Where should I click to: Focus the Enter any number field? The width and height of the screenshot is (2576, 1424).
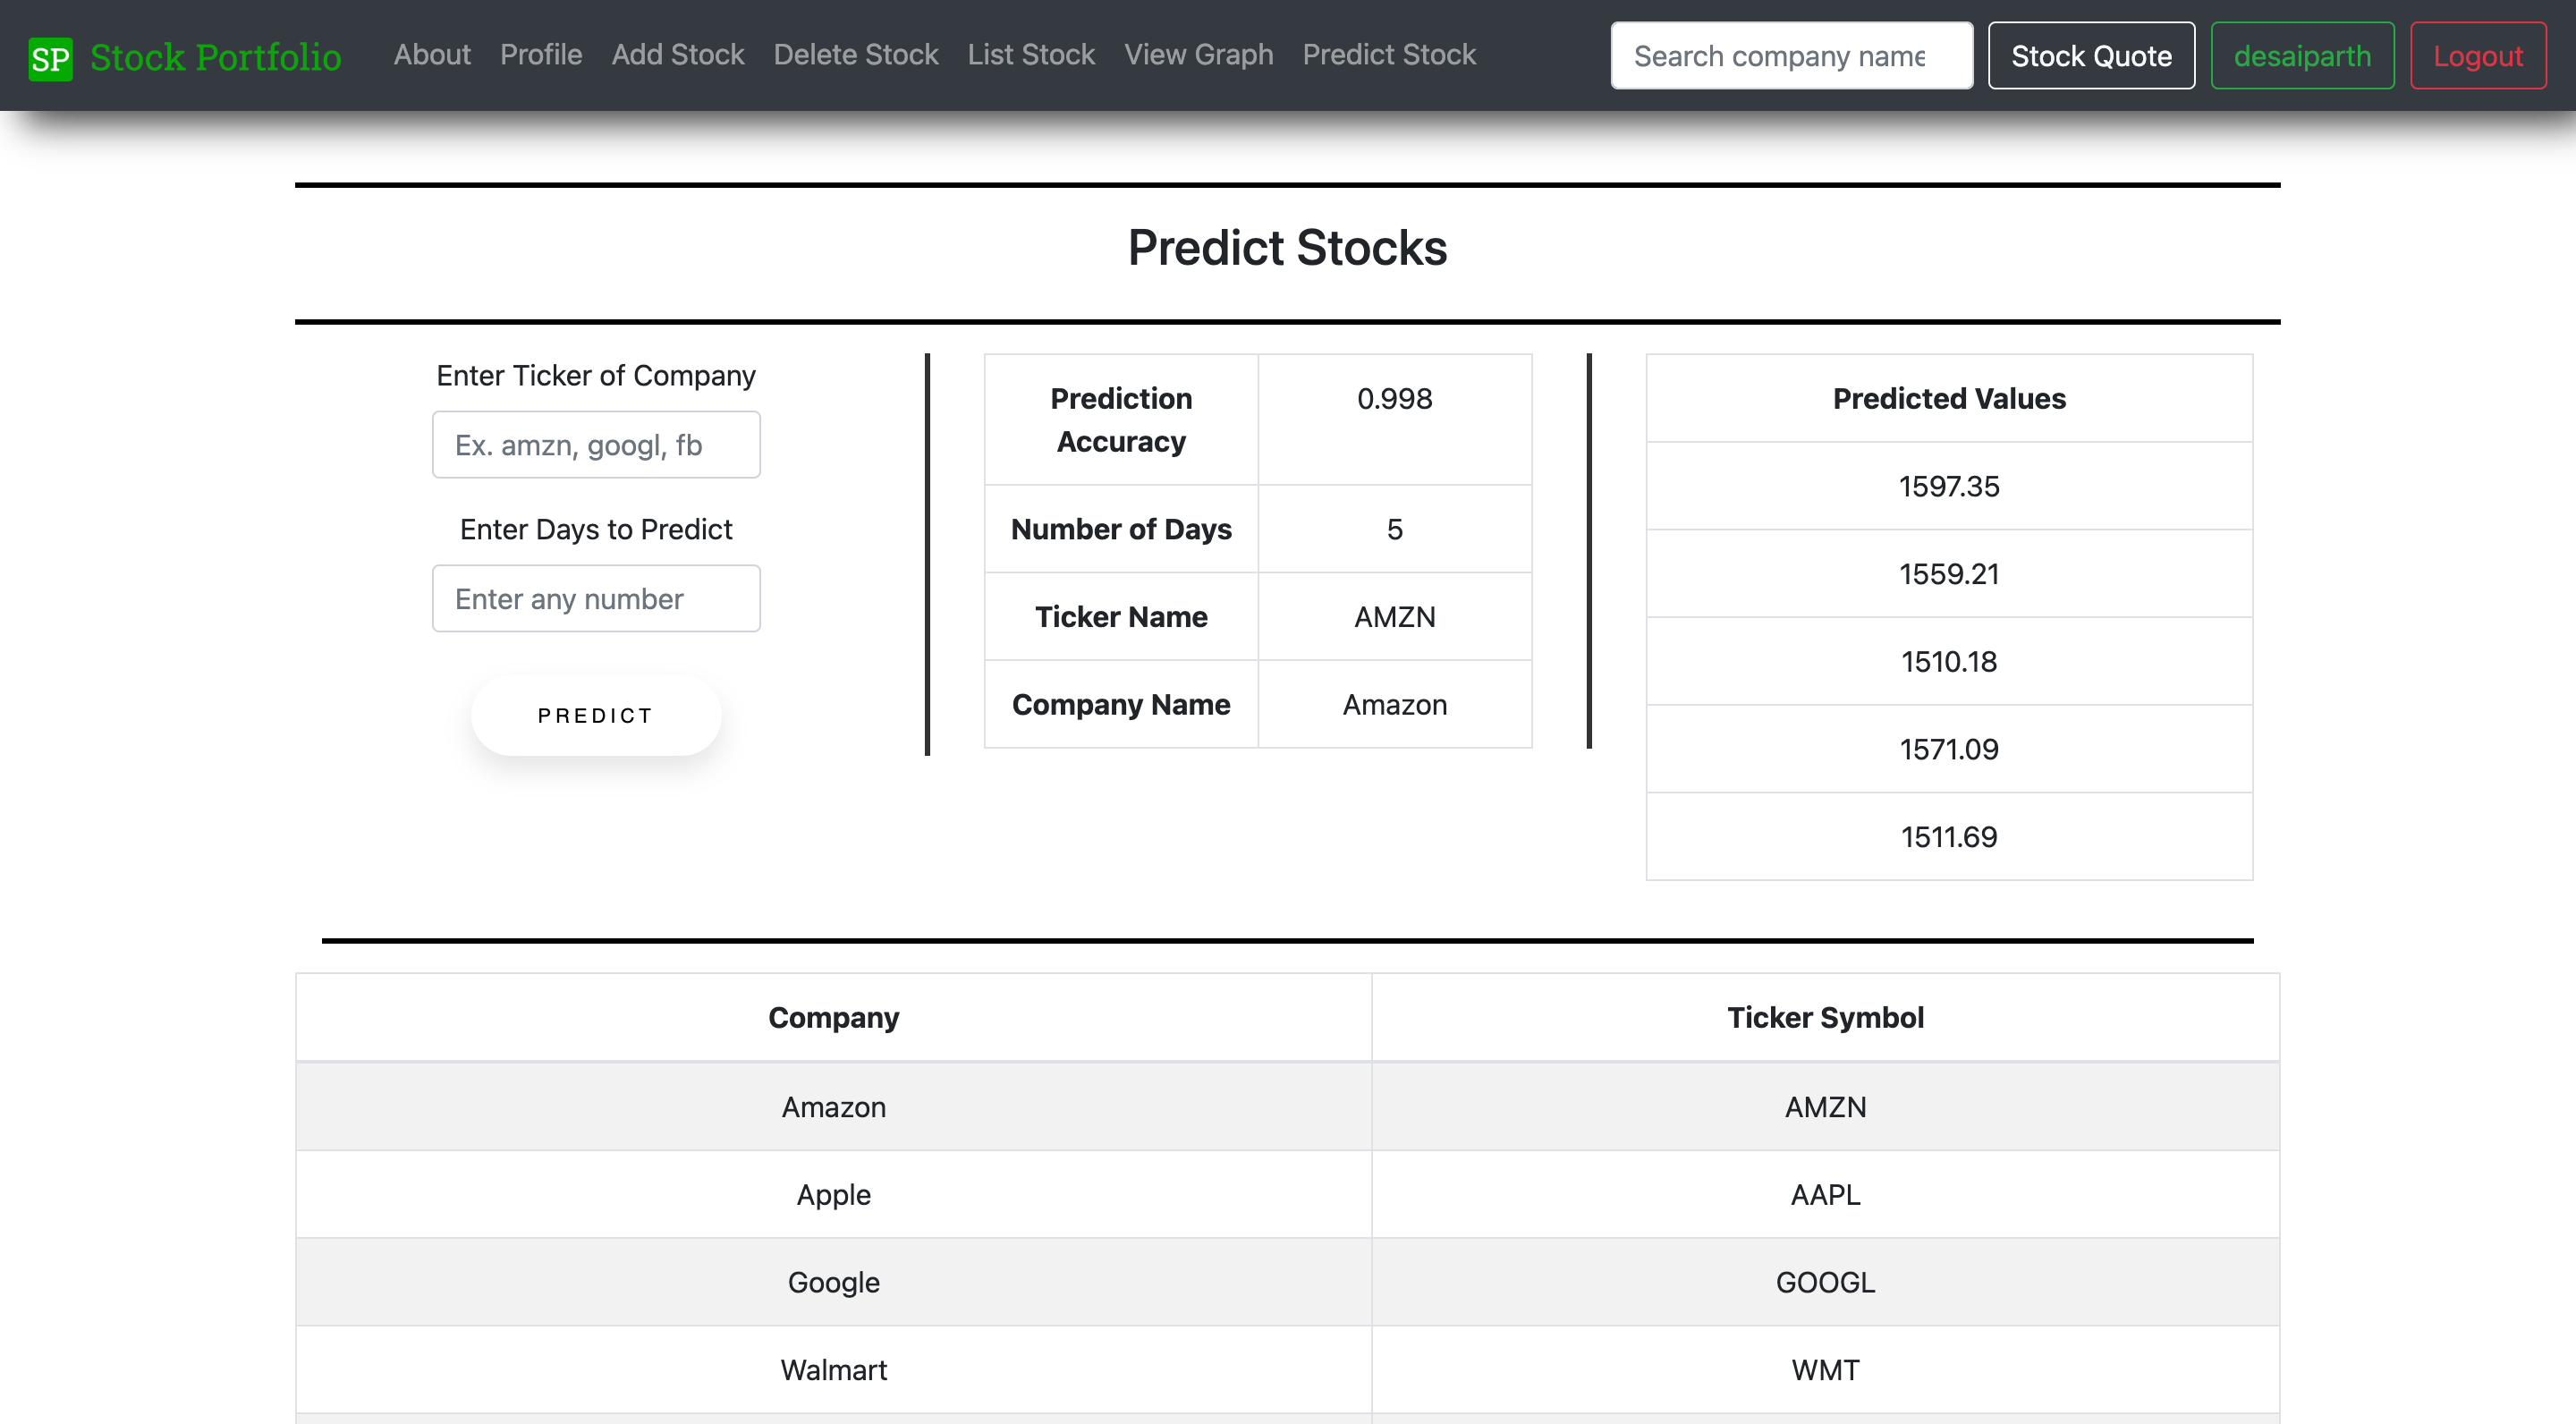[x=595, y=599]
